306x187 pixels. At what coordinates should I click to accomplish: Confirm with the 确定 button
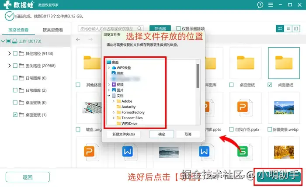click(162, 134)
